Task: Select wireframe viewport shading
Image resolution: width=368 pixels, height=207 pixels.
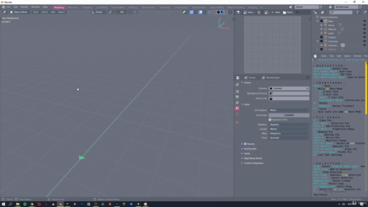Action: (214, 12)
